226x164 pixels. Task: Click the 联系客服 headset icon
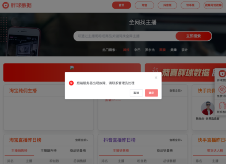click(222, 105)
